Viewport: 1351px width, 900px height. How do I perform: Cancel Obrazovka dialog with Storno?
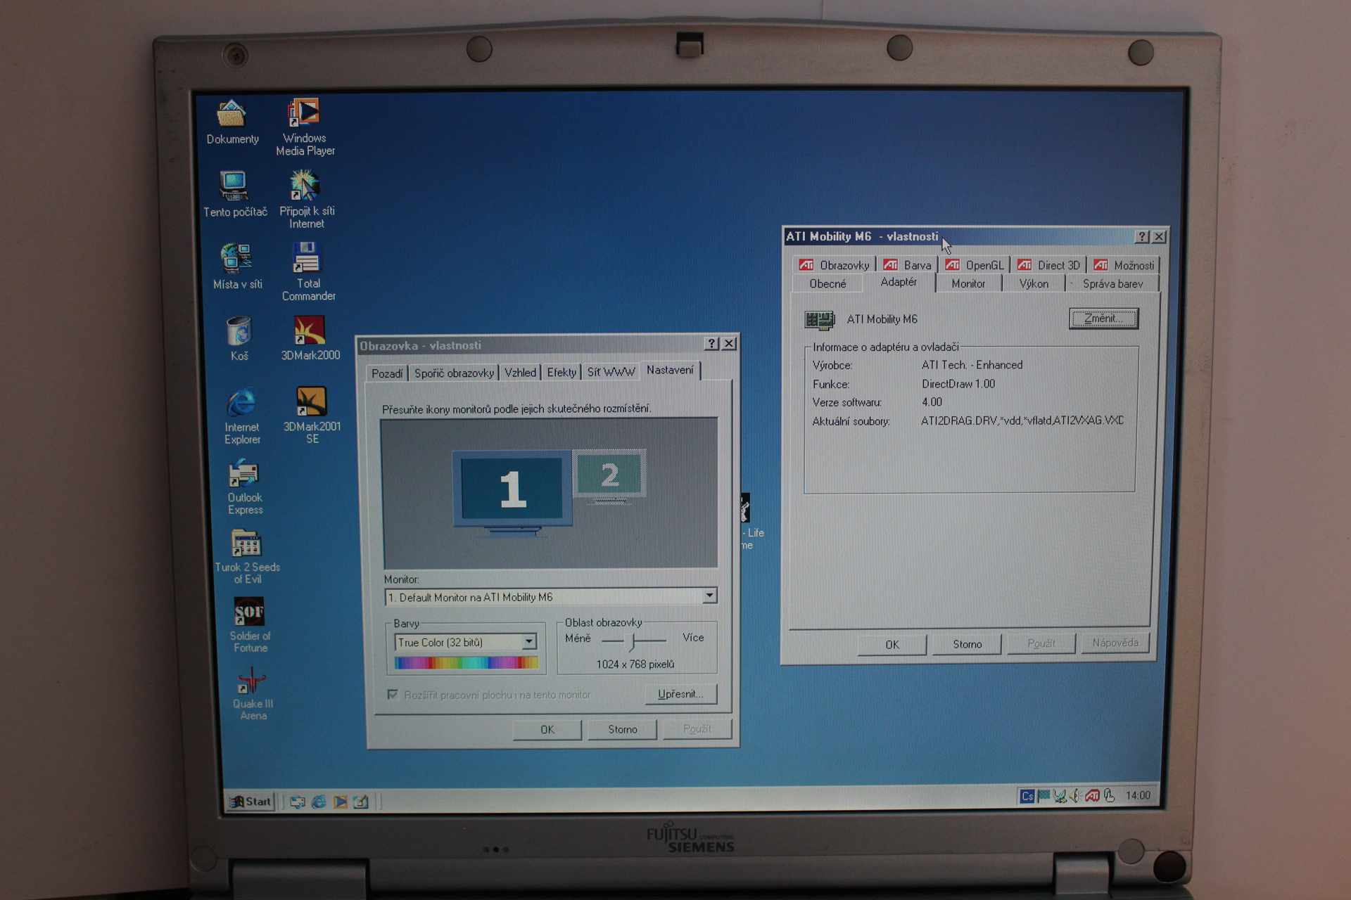coord(623,729)
